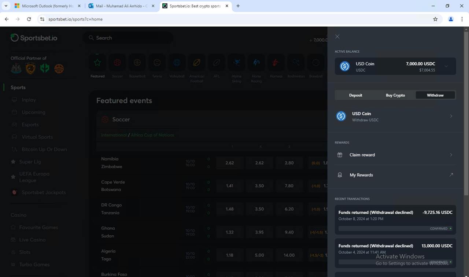
Task: Select the Baseball category icon
Action: tap(315, 63)
